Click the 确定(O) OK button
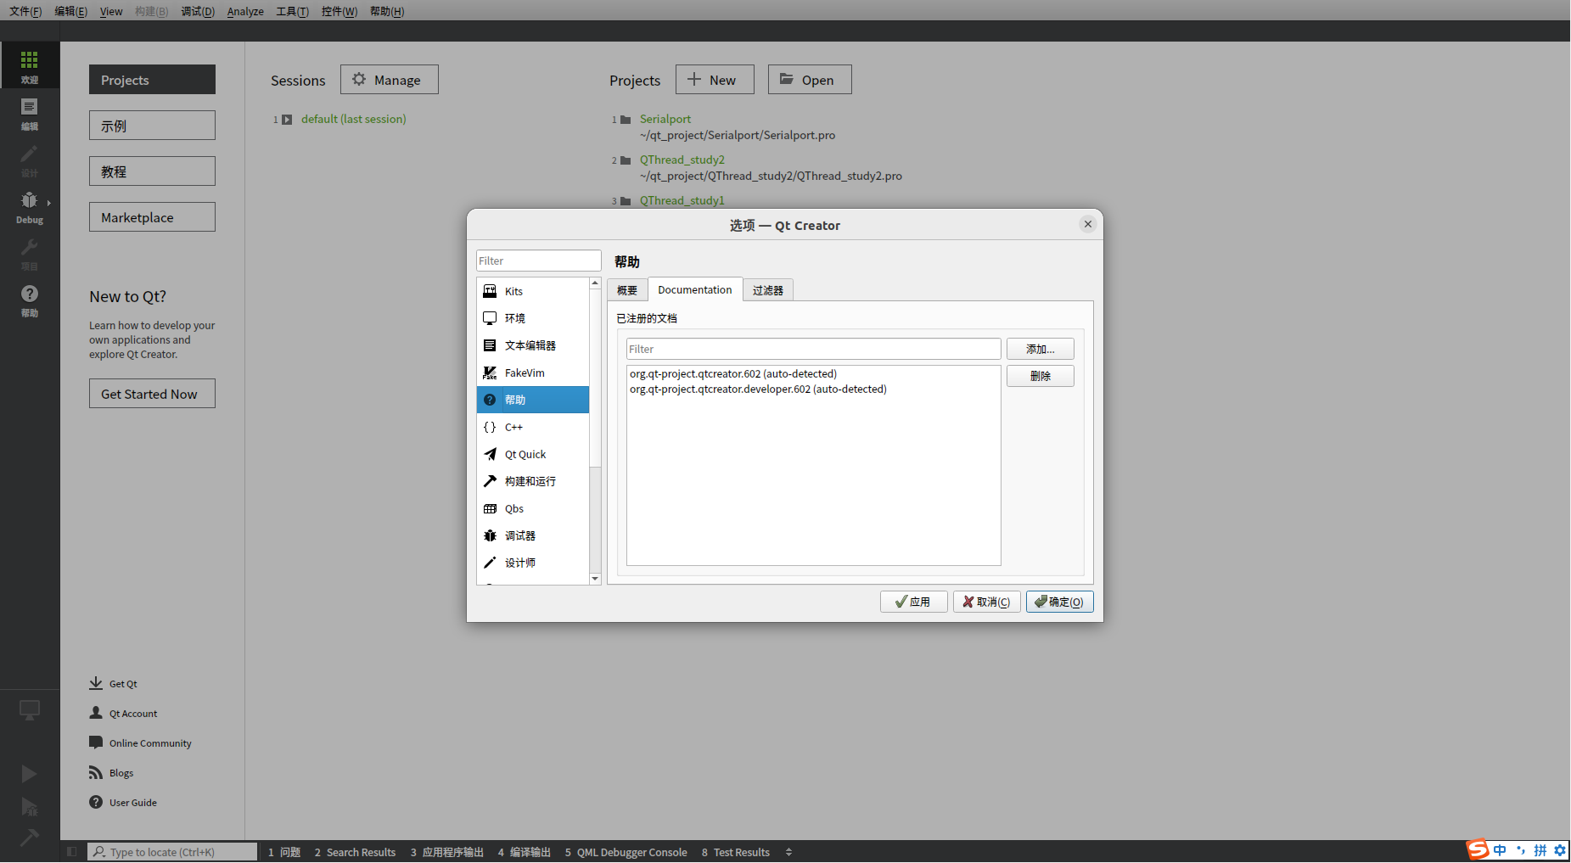The width and height of the screenshot is (1571, 863). coord(1060,602)
